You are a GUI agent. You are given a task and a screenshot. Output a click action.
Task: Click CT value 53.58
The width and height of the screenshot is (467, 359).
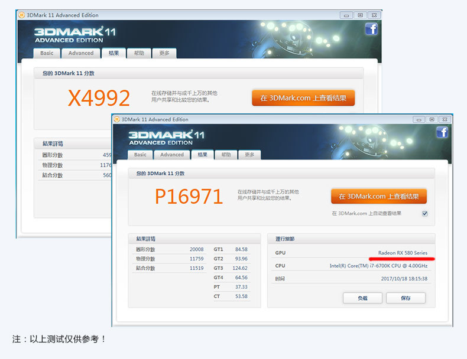(241, 296)
